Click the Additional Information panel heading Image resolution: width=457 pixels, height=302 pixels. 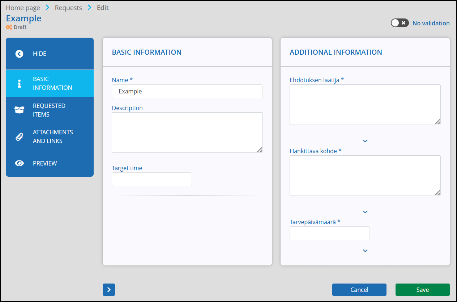point(336,52)
